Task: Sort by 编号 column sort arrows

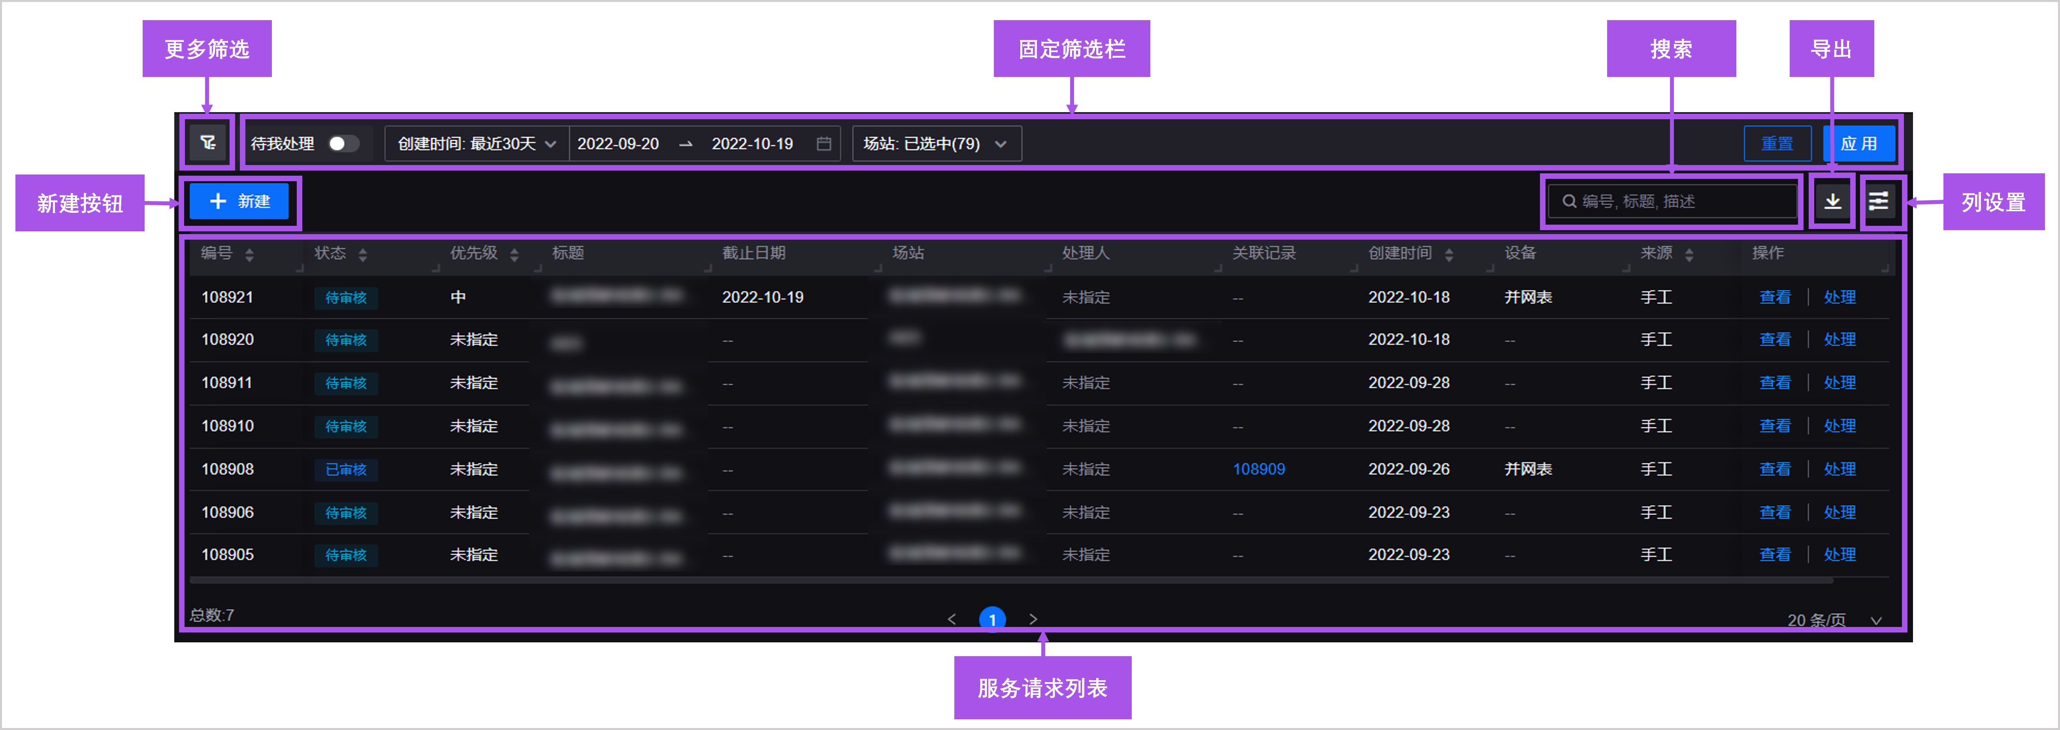Action: [249, 254]
